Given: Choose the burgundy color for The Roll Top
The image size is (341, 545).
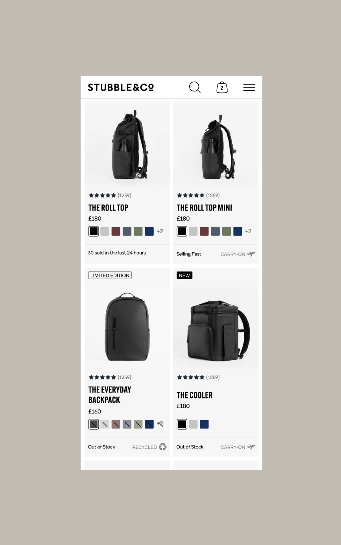Looking at the screenshot, I should [116, 231].
